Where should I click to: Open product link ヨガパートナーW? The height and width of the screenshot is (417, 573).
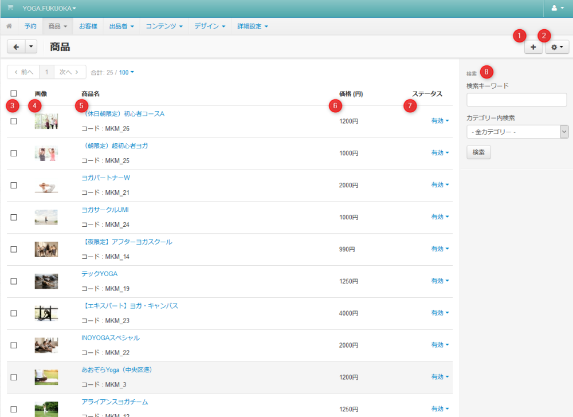[x=105, y=178]
